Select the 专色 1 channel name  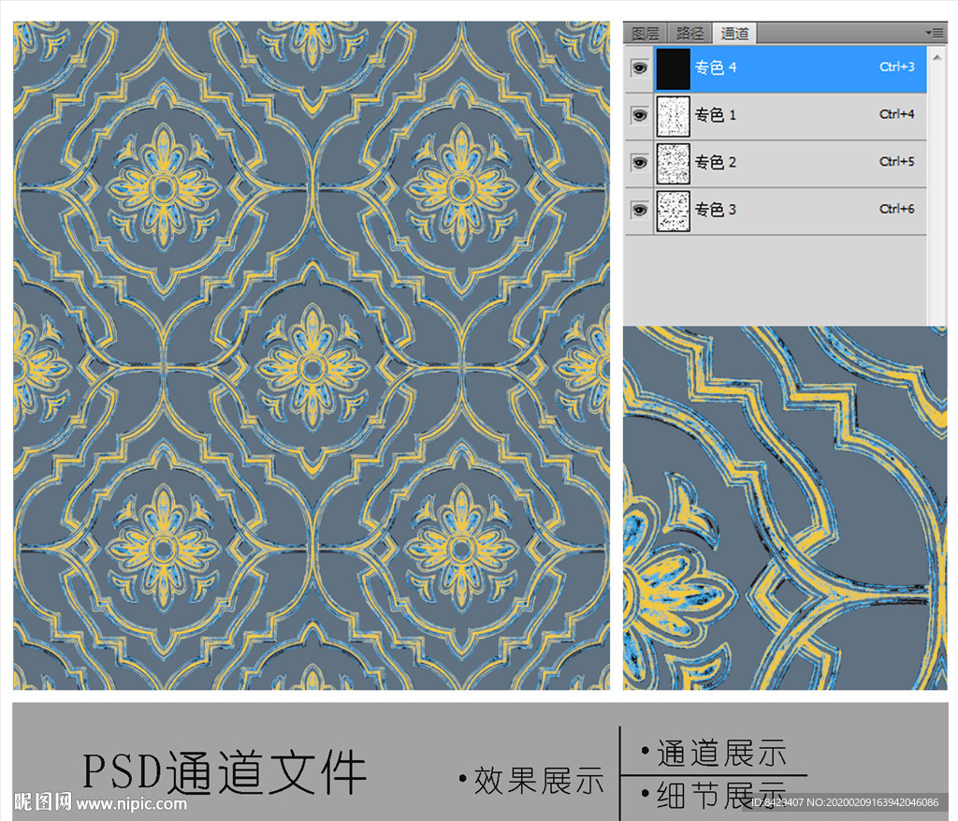[716, 115]
